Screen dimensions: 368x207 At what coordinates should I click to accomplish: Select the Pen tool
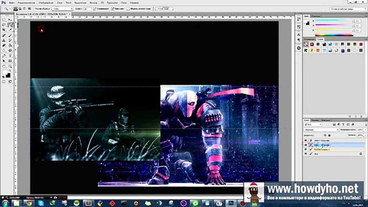4,56
